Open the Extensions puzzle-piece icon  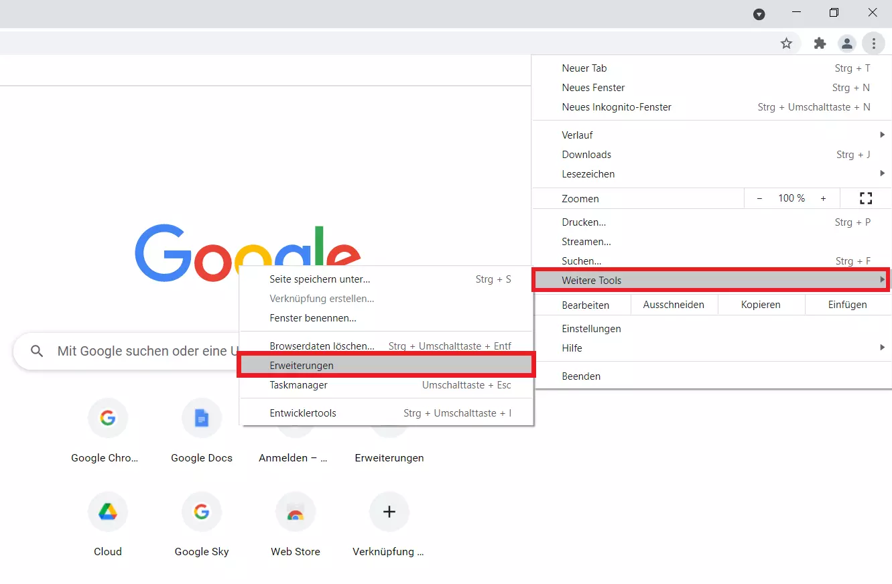point(820,44)
